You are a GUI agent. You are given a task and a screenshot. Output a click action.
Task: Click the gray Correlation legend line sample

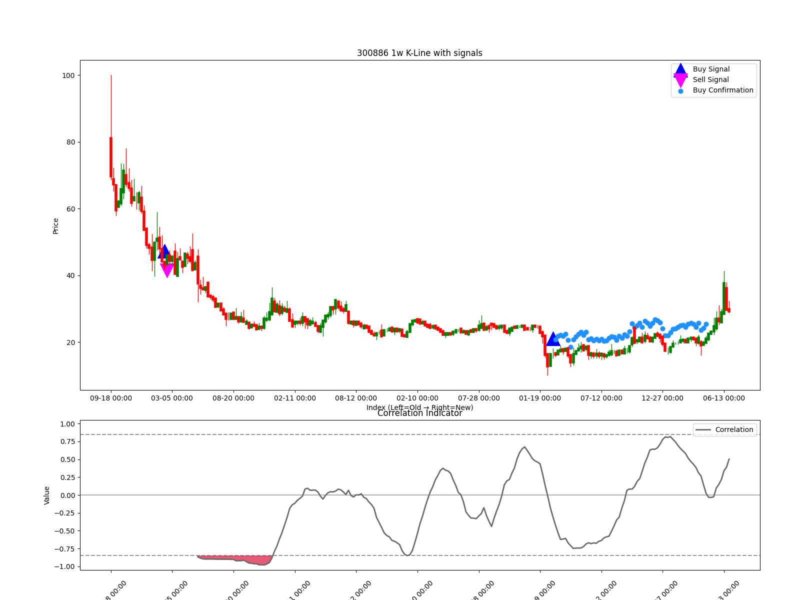703,430
